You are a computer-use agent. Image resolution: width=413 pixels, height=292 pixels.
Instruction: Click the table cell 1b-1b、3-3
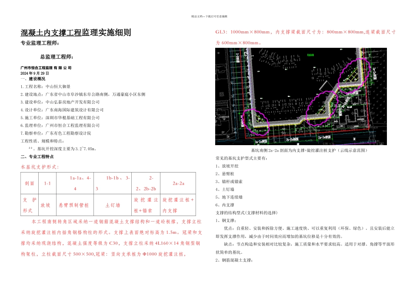(x=113, y=183)
